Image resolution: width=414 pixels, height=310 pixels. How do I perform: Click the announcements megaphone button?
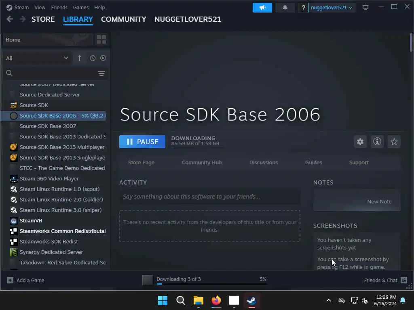(262, 8)
